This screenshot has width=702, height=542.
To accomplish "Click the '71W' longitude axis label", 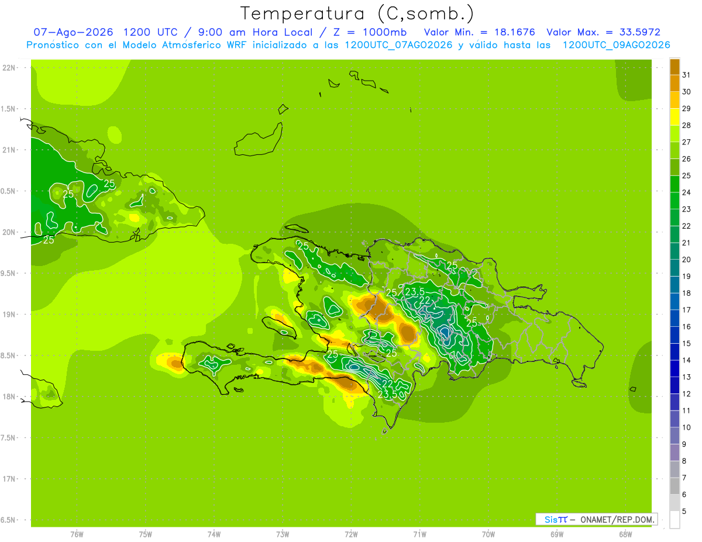I will (x=419, y=534).
